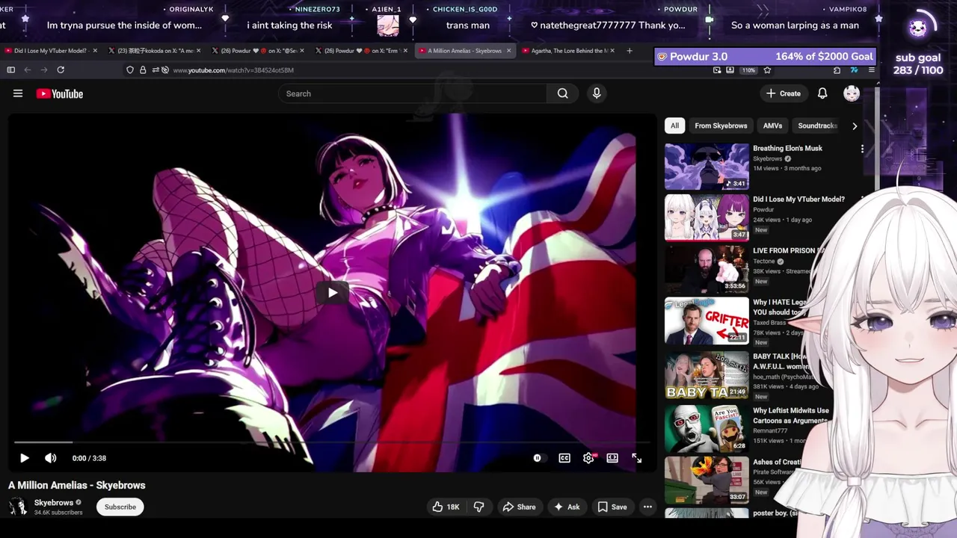Viewport: 957px width, 538px height.
Task: Go back in browser history
Action: pyautogui.click(x=28, y=69)
